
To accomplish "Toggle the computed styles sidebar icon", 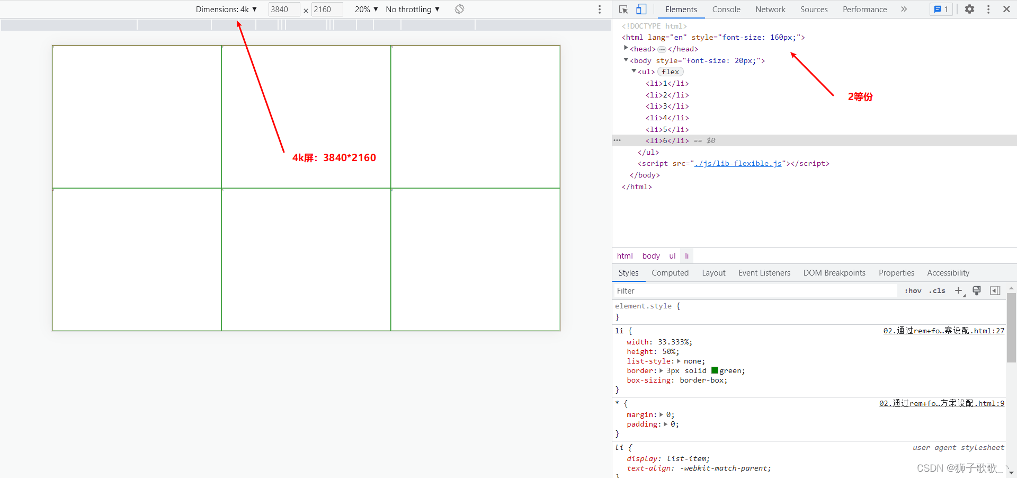I will pos(995,290).
